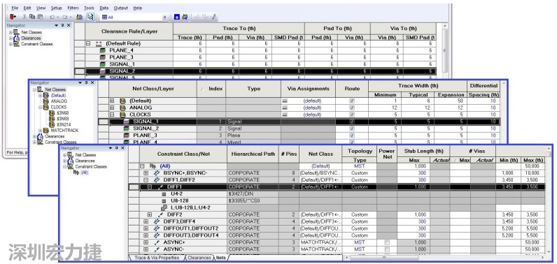
Task: Expand the BSYNC+,BSYNC- constraint class row
Action: click(146, 173)
